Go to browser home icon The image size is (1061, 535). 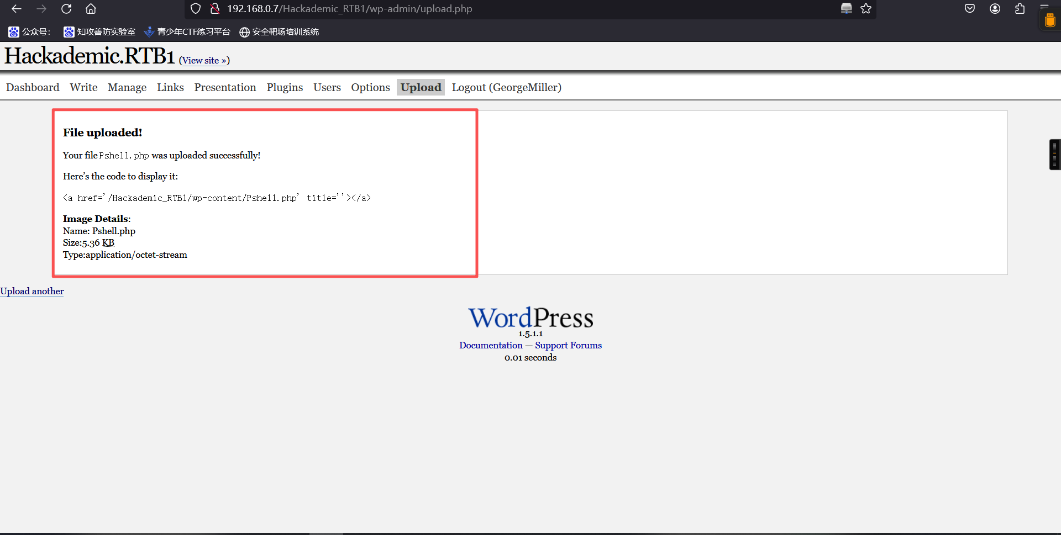coord(91,9)
